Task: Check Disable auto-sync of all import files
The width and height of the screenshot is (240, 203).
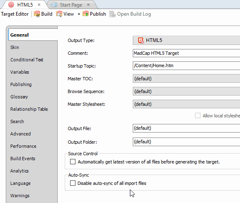Action: tap(73, 183)
